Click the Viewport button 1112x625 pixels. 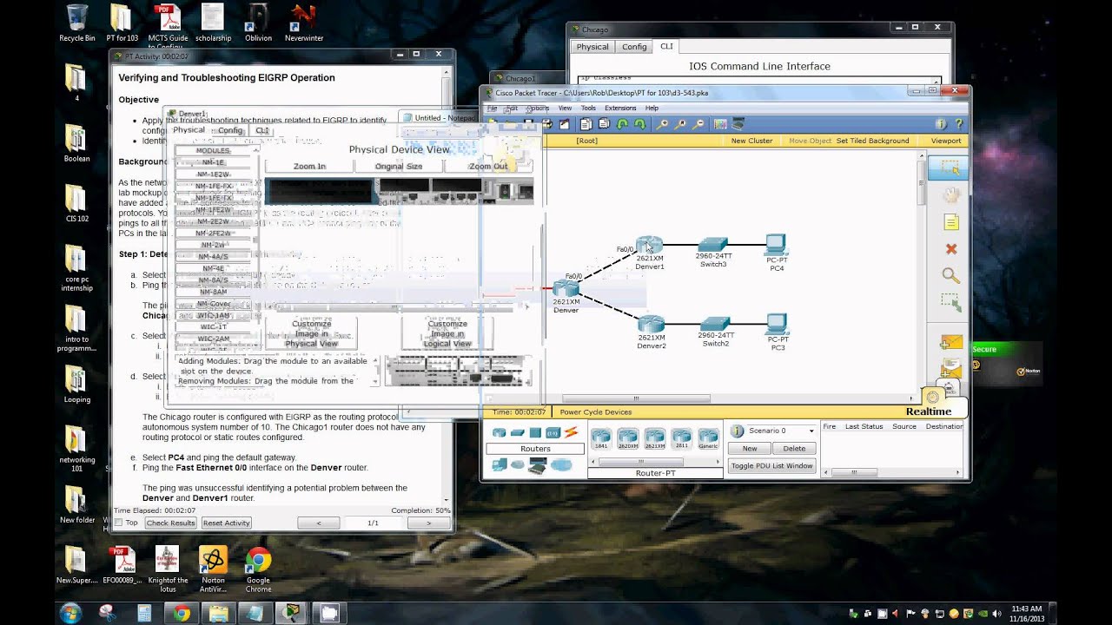[946, 141]
